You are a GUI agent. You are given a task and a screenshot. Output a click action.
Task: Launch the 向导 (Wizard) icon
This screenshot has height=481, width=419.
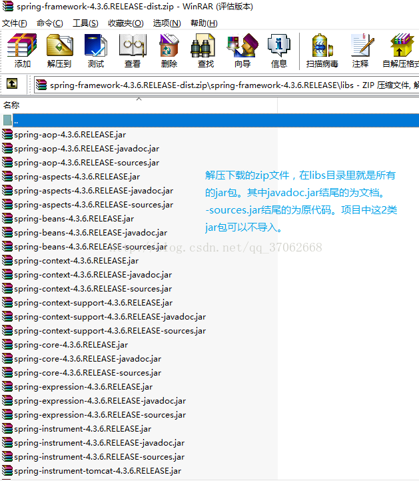(242, 45)
